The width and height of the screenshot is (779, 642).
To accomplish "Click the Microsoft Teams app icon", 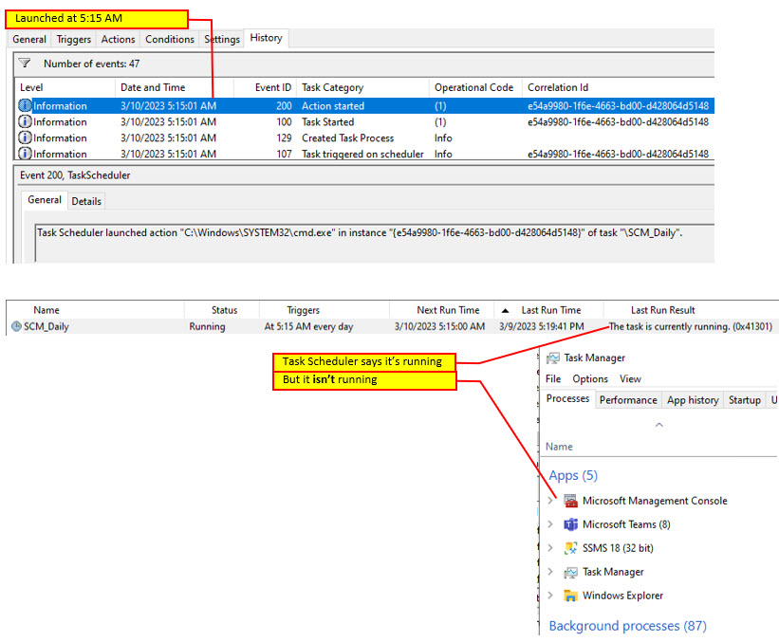I will point(569,524).
